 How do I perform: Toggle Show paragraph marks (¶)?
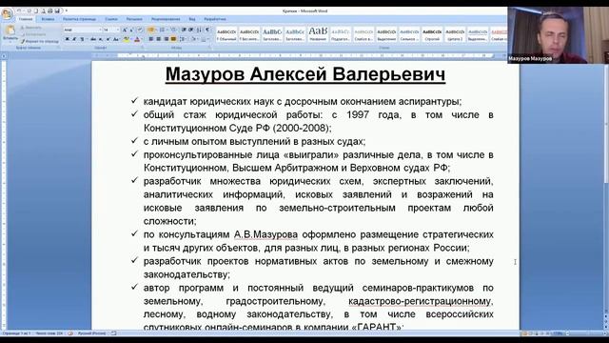pyautogui.click(x=207, y=30)
